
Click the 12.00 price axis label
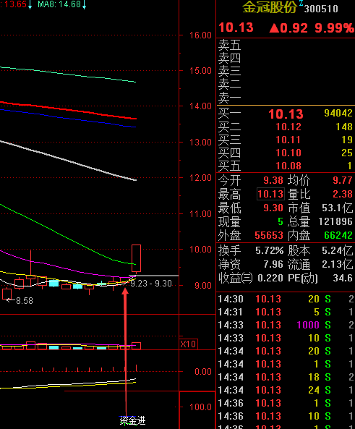pyautogui.click(x=200, y=178)
